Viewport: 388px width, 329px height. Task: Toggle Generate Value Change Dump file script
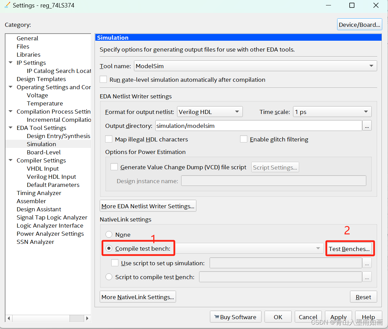pyautogui.click(x=114, y=167)
